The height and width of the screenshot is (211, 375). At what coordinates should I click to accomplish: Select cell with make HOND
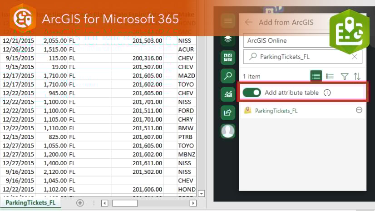(187, 190)
